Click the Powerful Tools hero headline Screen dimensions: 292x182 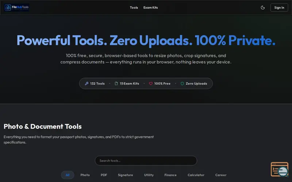[x=146, y=40]
